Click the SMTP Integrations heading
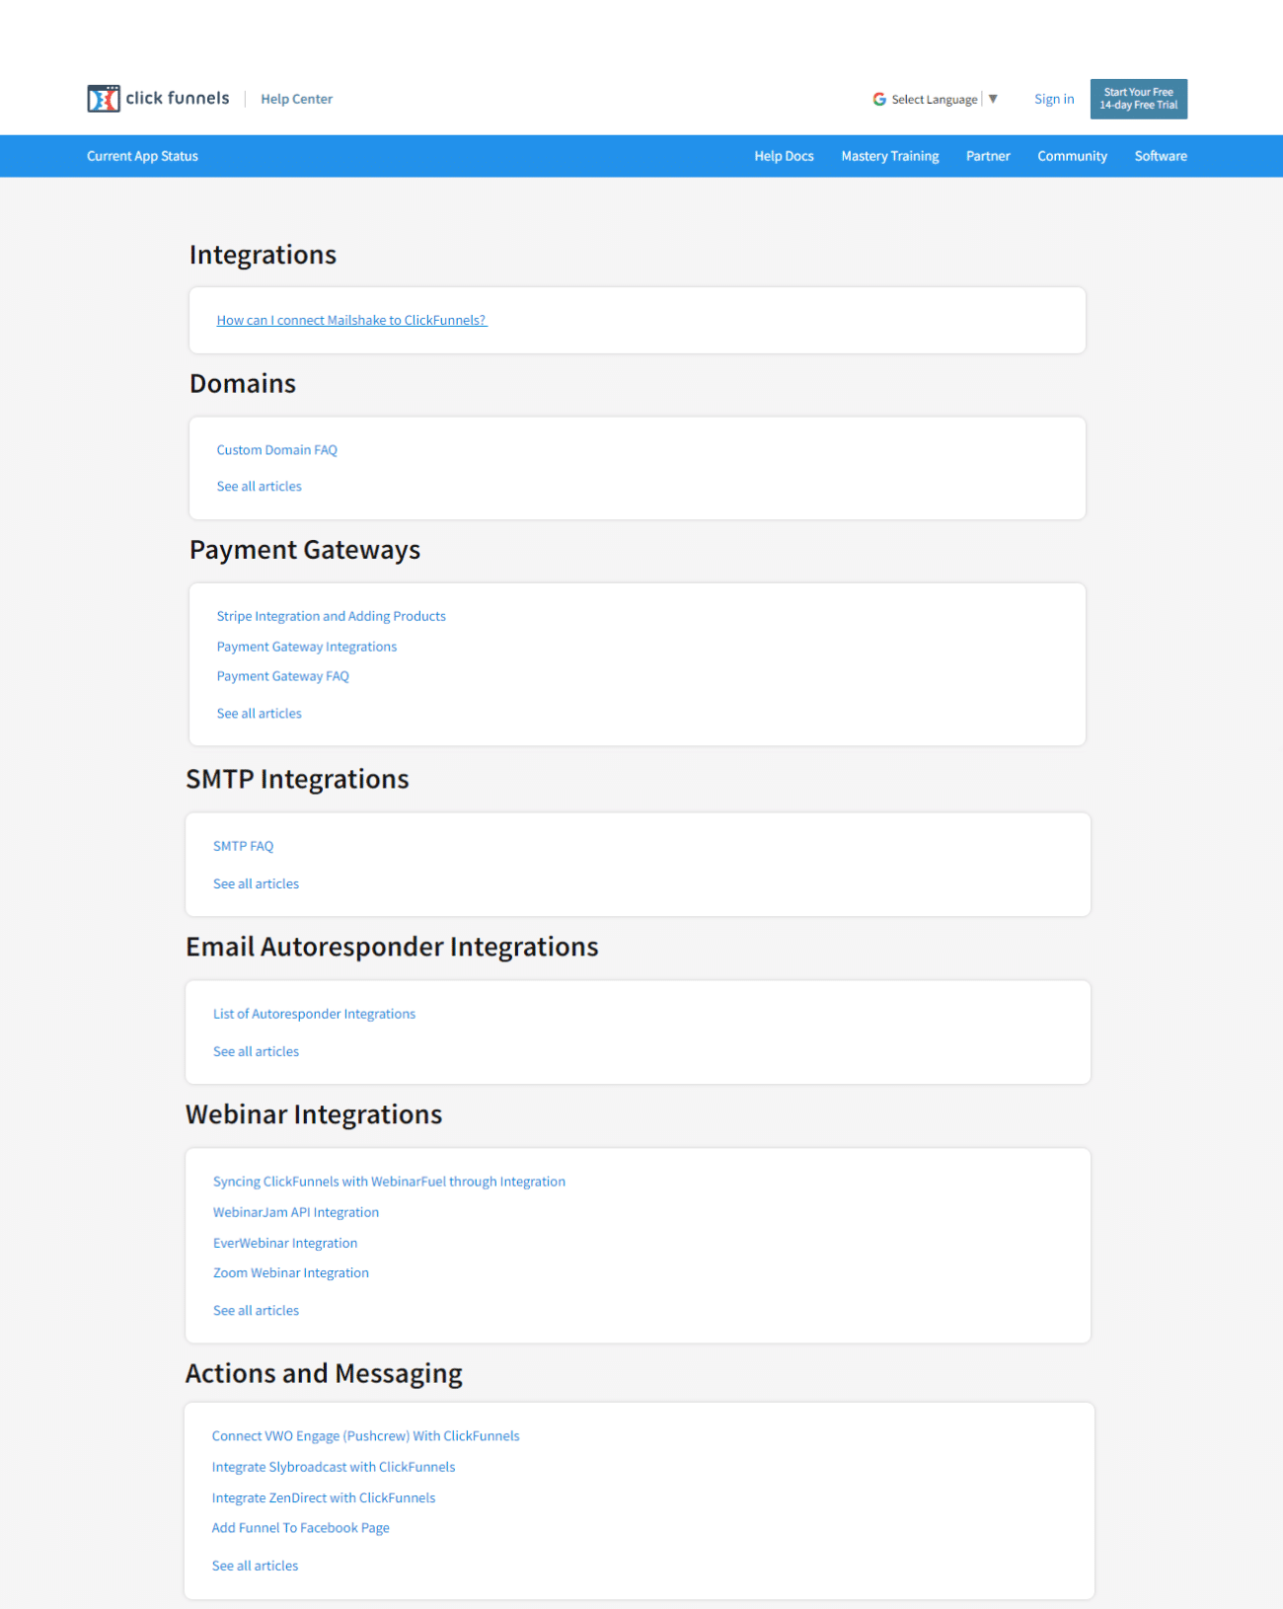Screen dimensions: 1283x1609 pos(297,779)
